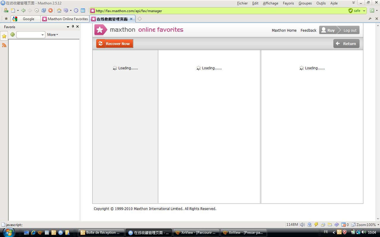380x237 pixels.
Task: Click the system tray volume icon
Action: (x=363, y=232)
